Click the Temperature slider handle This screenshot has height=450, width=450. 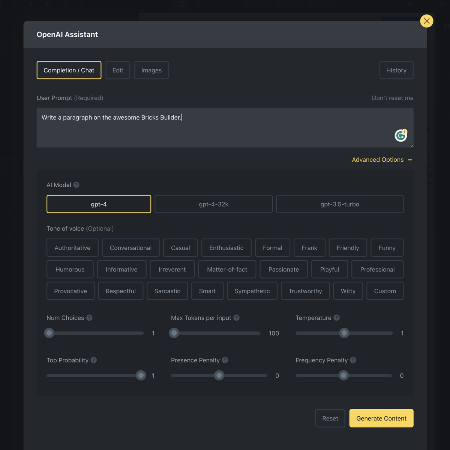[344, 333]
